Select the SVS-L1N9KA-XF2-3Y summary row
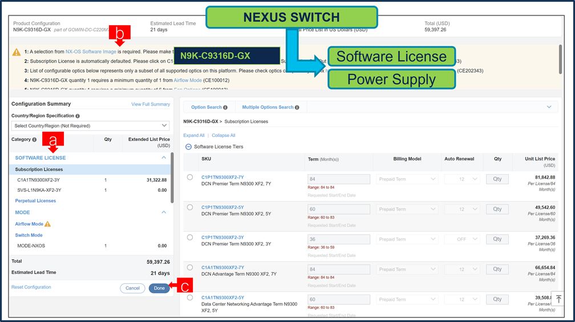This screenshot has height=322, width=575. pyautogui.click(x=91, y=190)
